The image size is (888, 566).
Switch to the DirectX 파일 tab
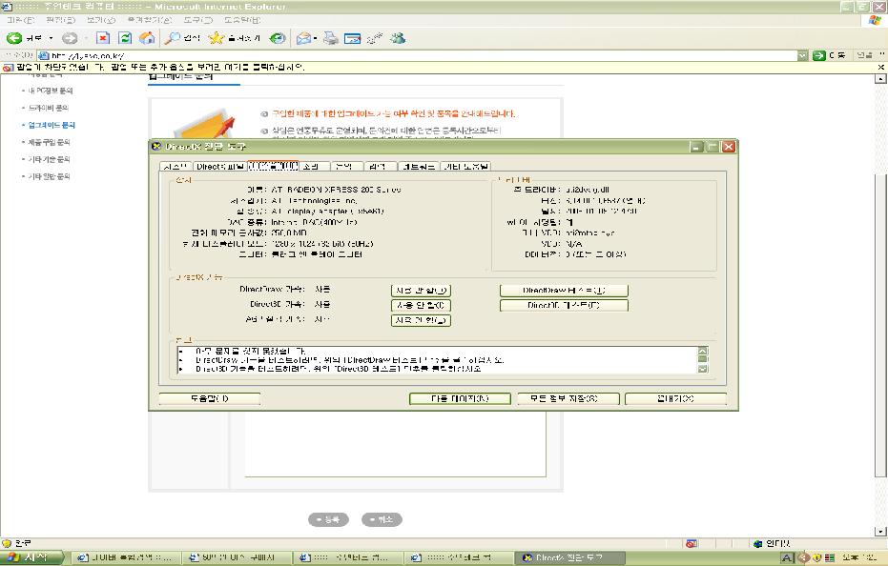[x=219, y=167]
